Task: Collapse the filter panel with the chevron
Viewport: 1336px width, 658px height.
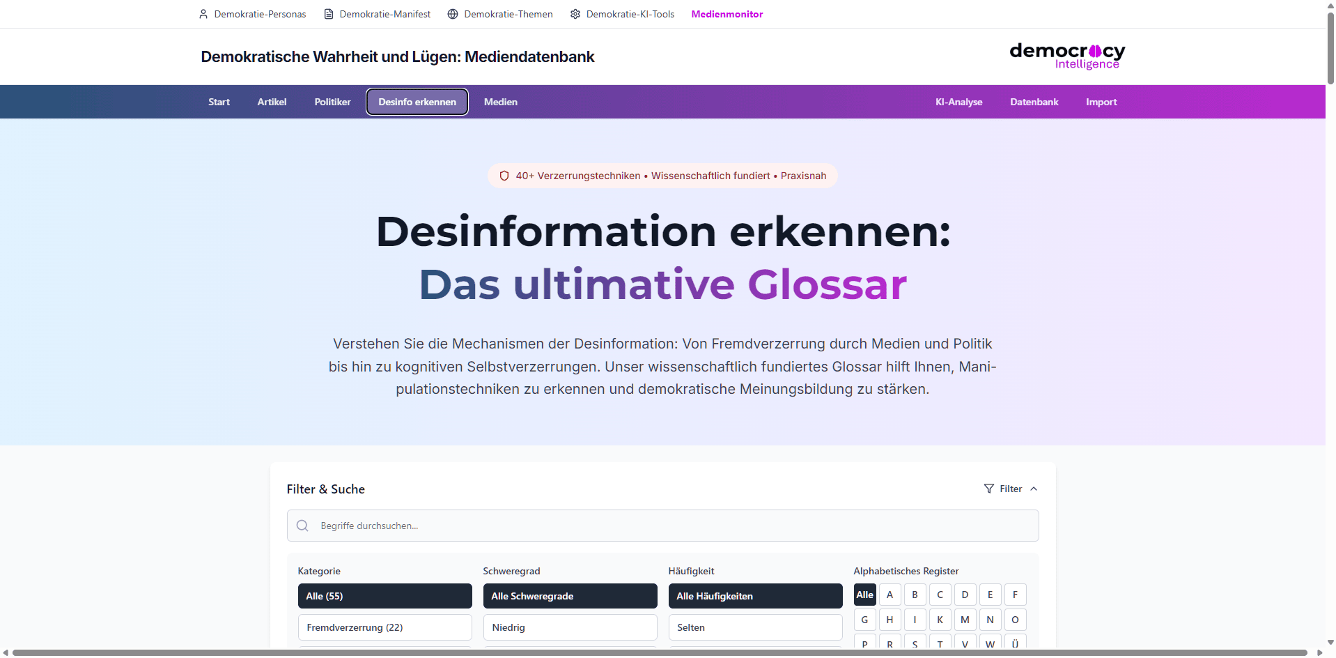Action: tap(1034, 489)
